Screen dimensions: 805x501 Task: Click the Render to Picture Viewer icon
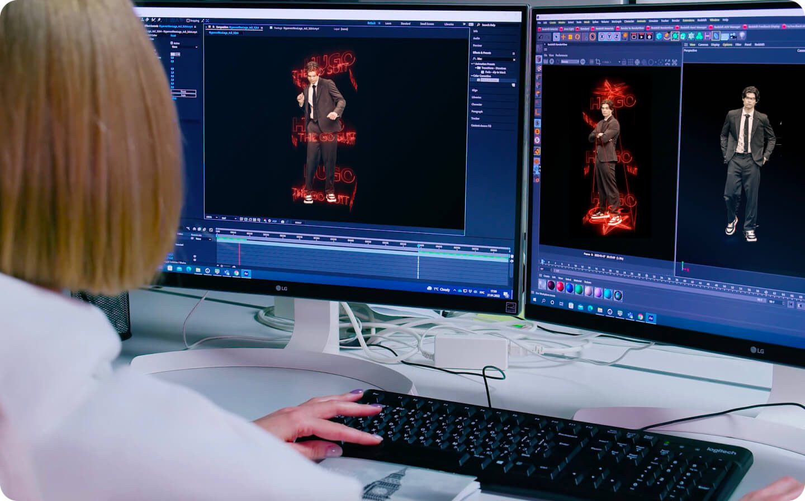(x=641, y=36)
